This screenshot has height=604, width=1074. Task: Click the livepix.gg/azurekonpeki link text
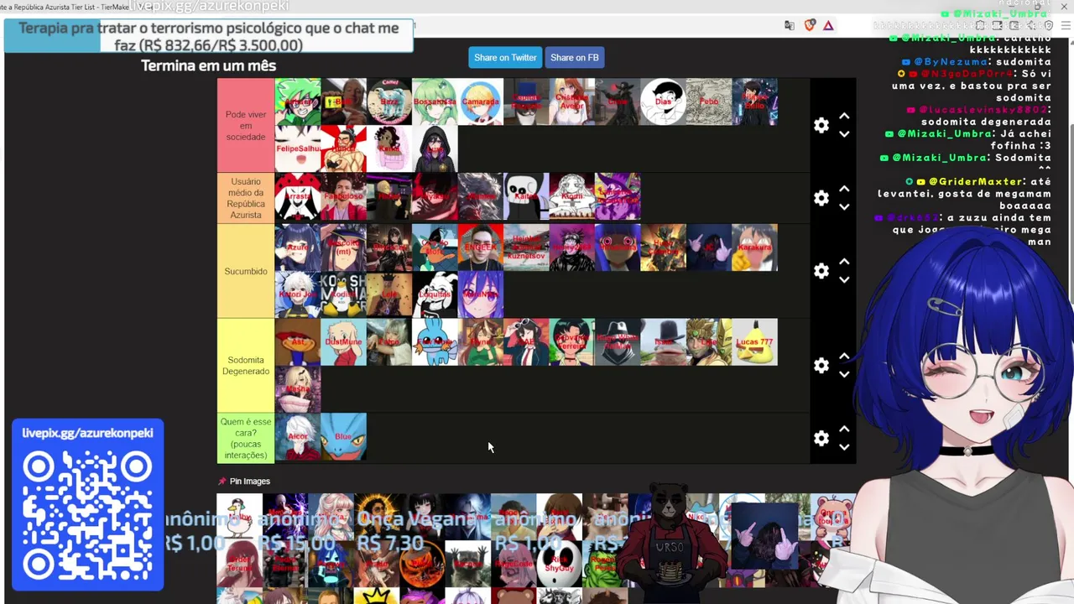click(87, 433)
